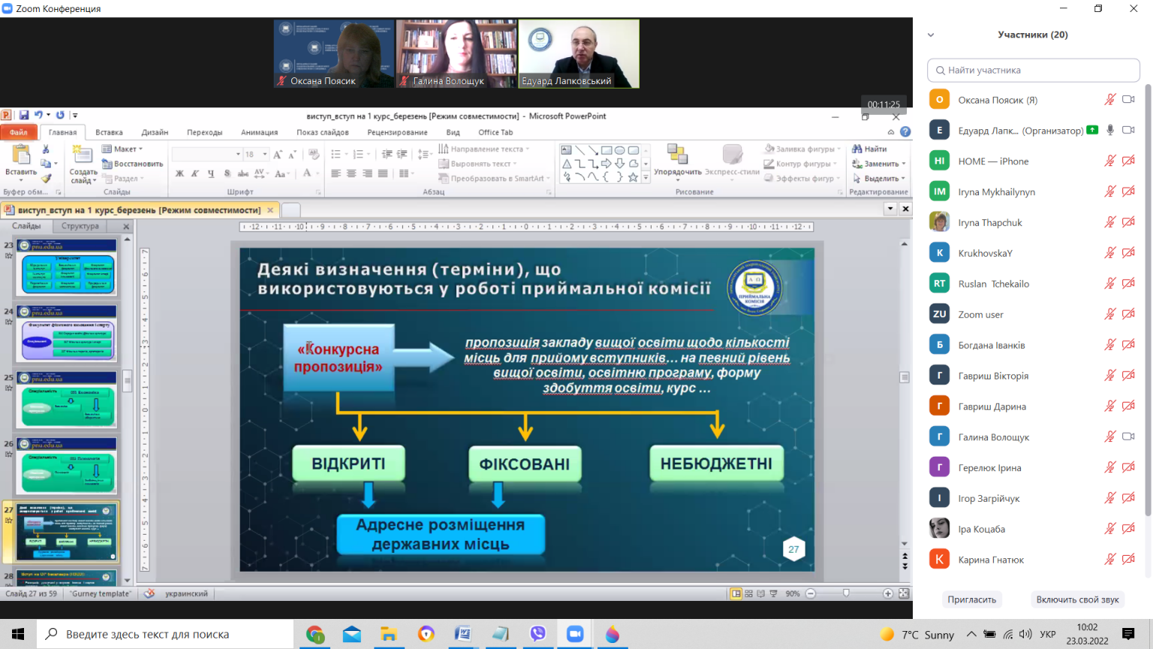Toggle Оксана Поясик camera icon

coord(1128,100)
